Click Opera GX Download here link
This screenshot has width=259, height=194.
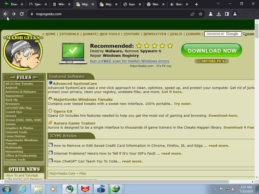(223, 116)
